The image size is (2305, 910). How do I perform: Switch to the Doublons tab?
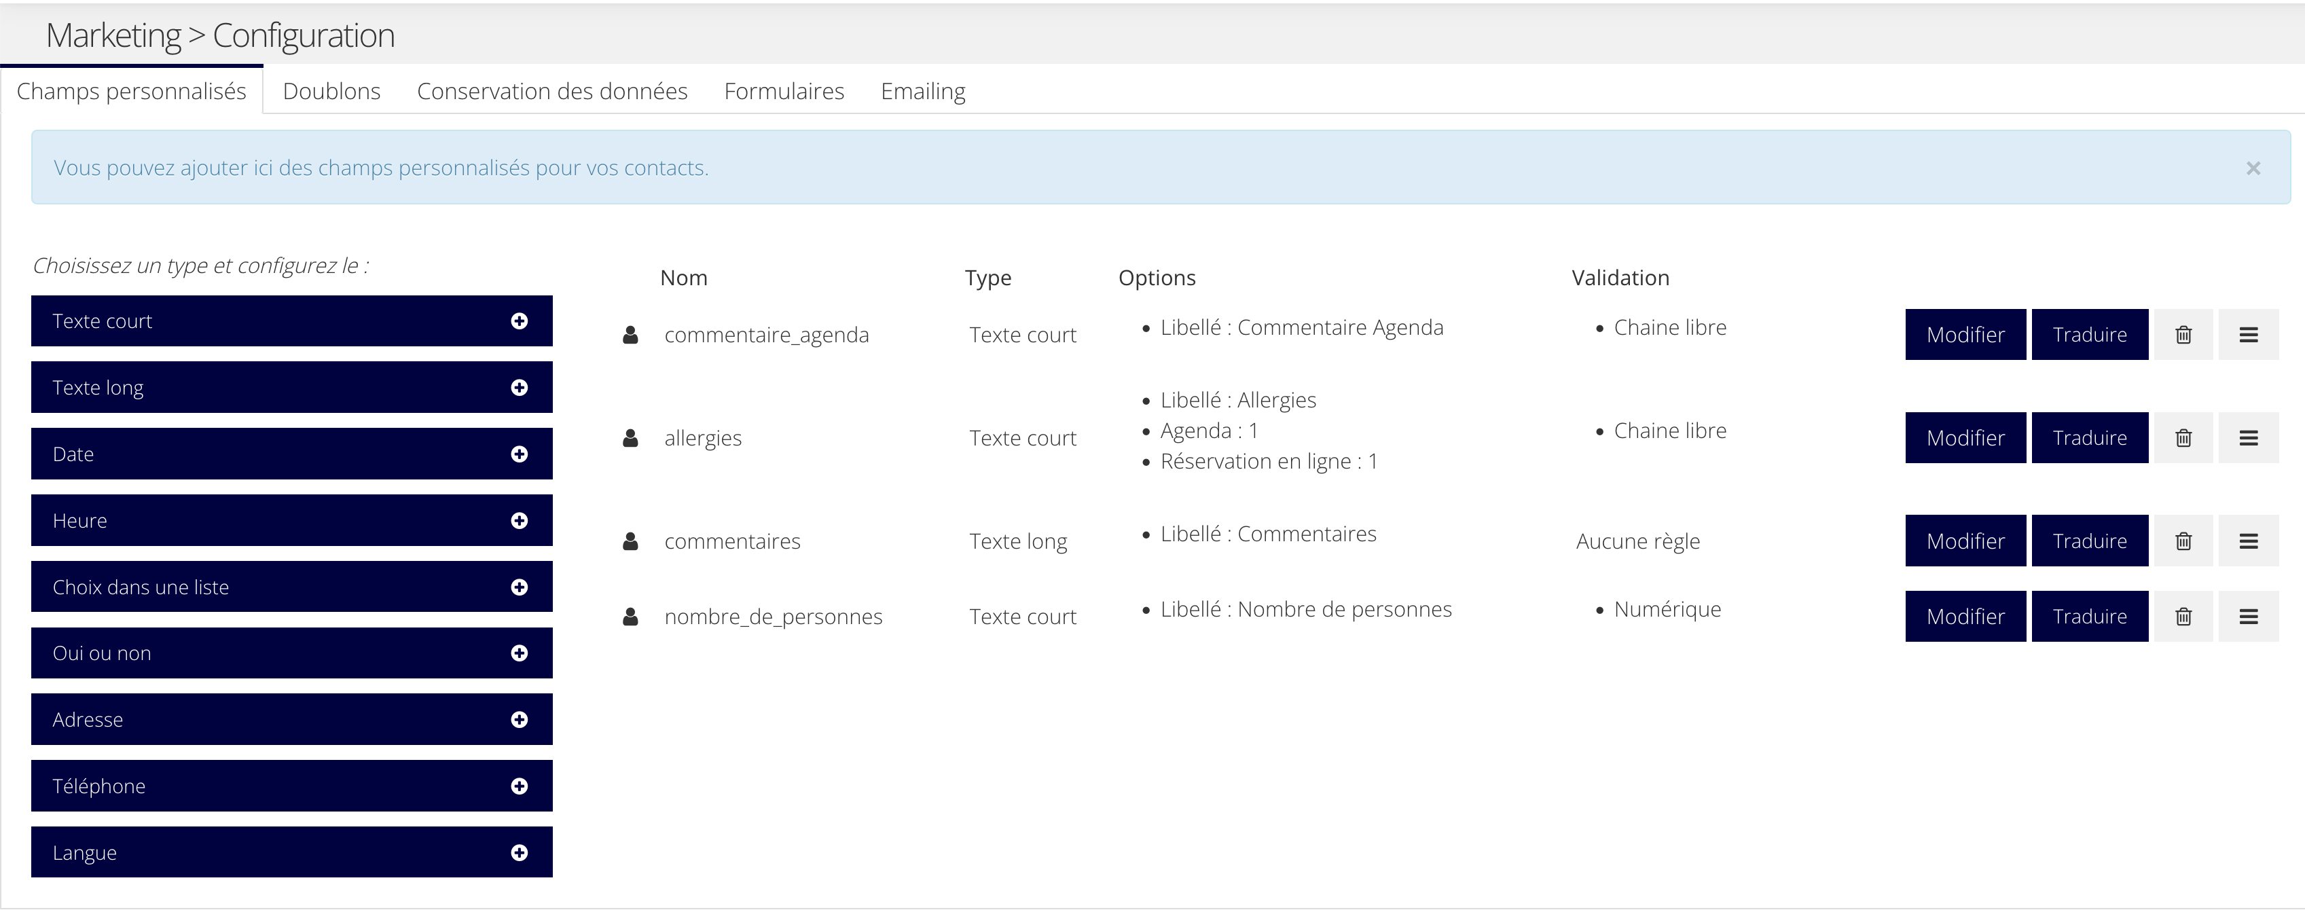coord(332,91)
